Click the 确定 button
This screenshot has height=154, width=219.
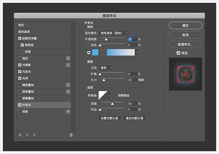pyautogui.click(x=185, y=25)
